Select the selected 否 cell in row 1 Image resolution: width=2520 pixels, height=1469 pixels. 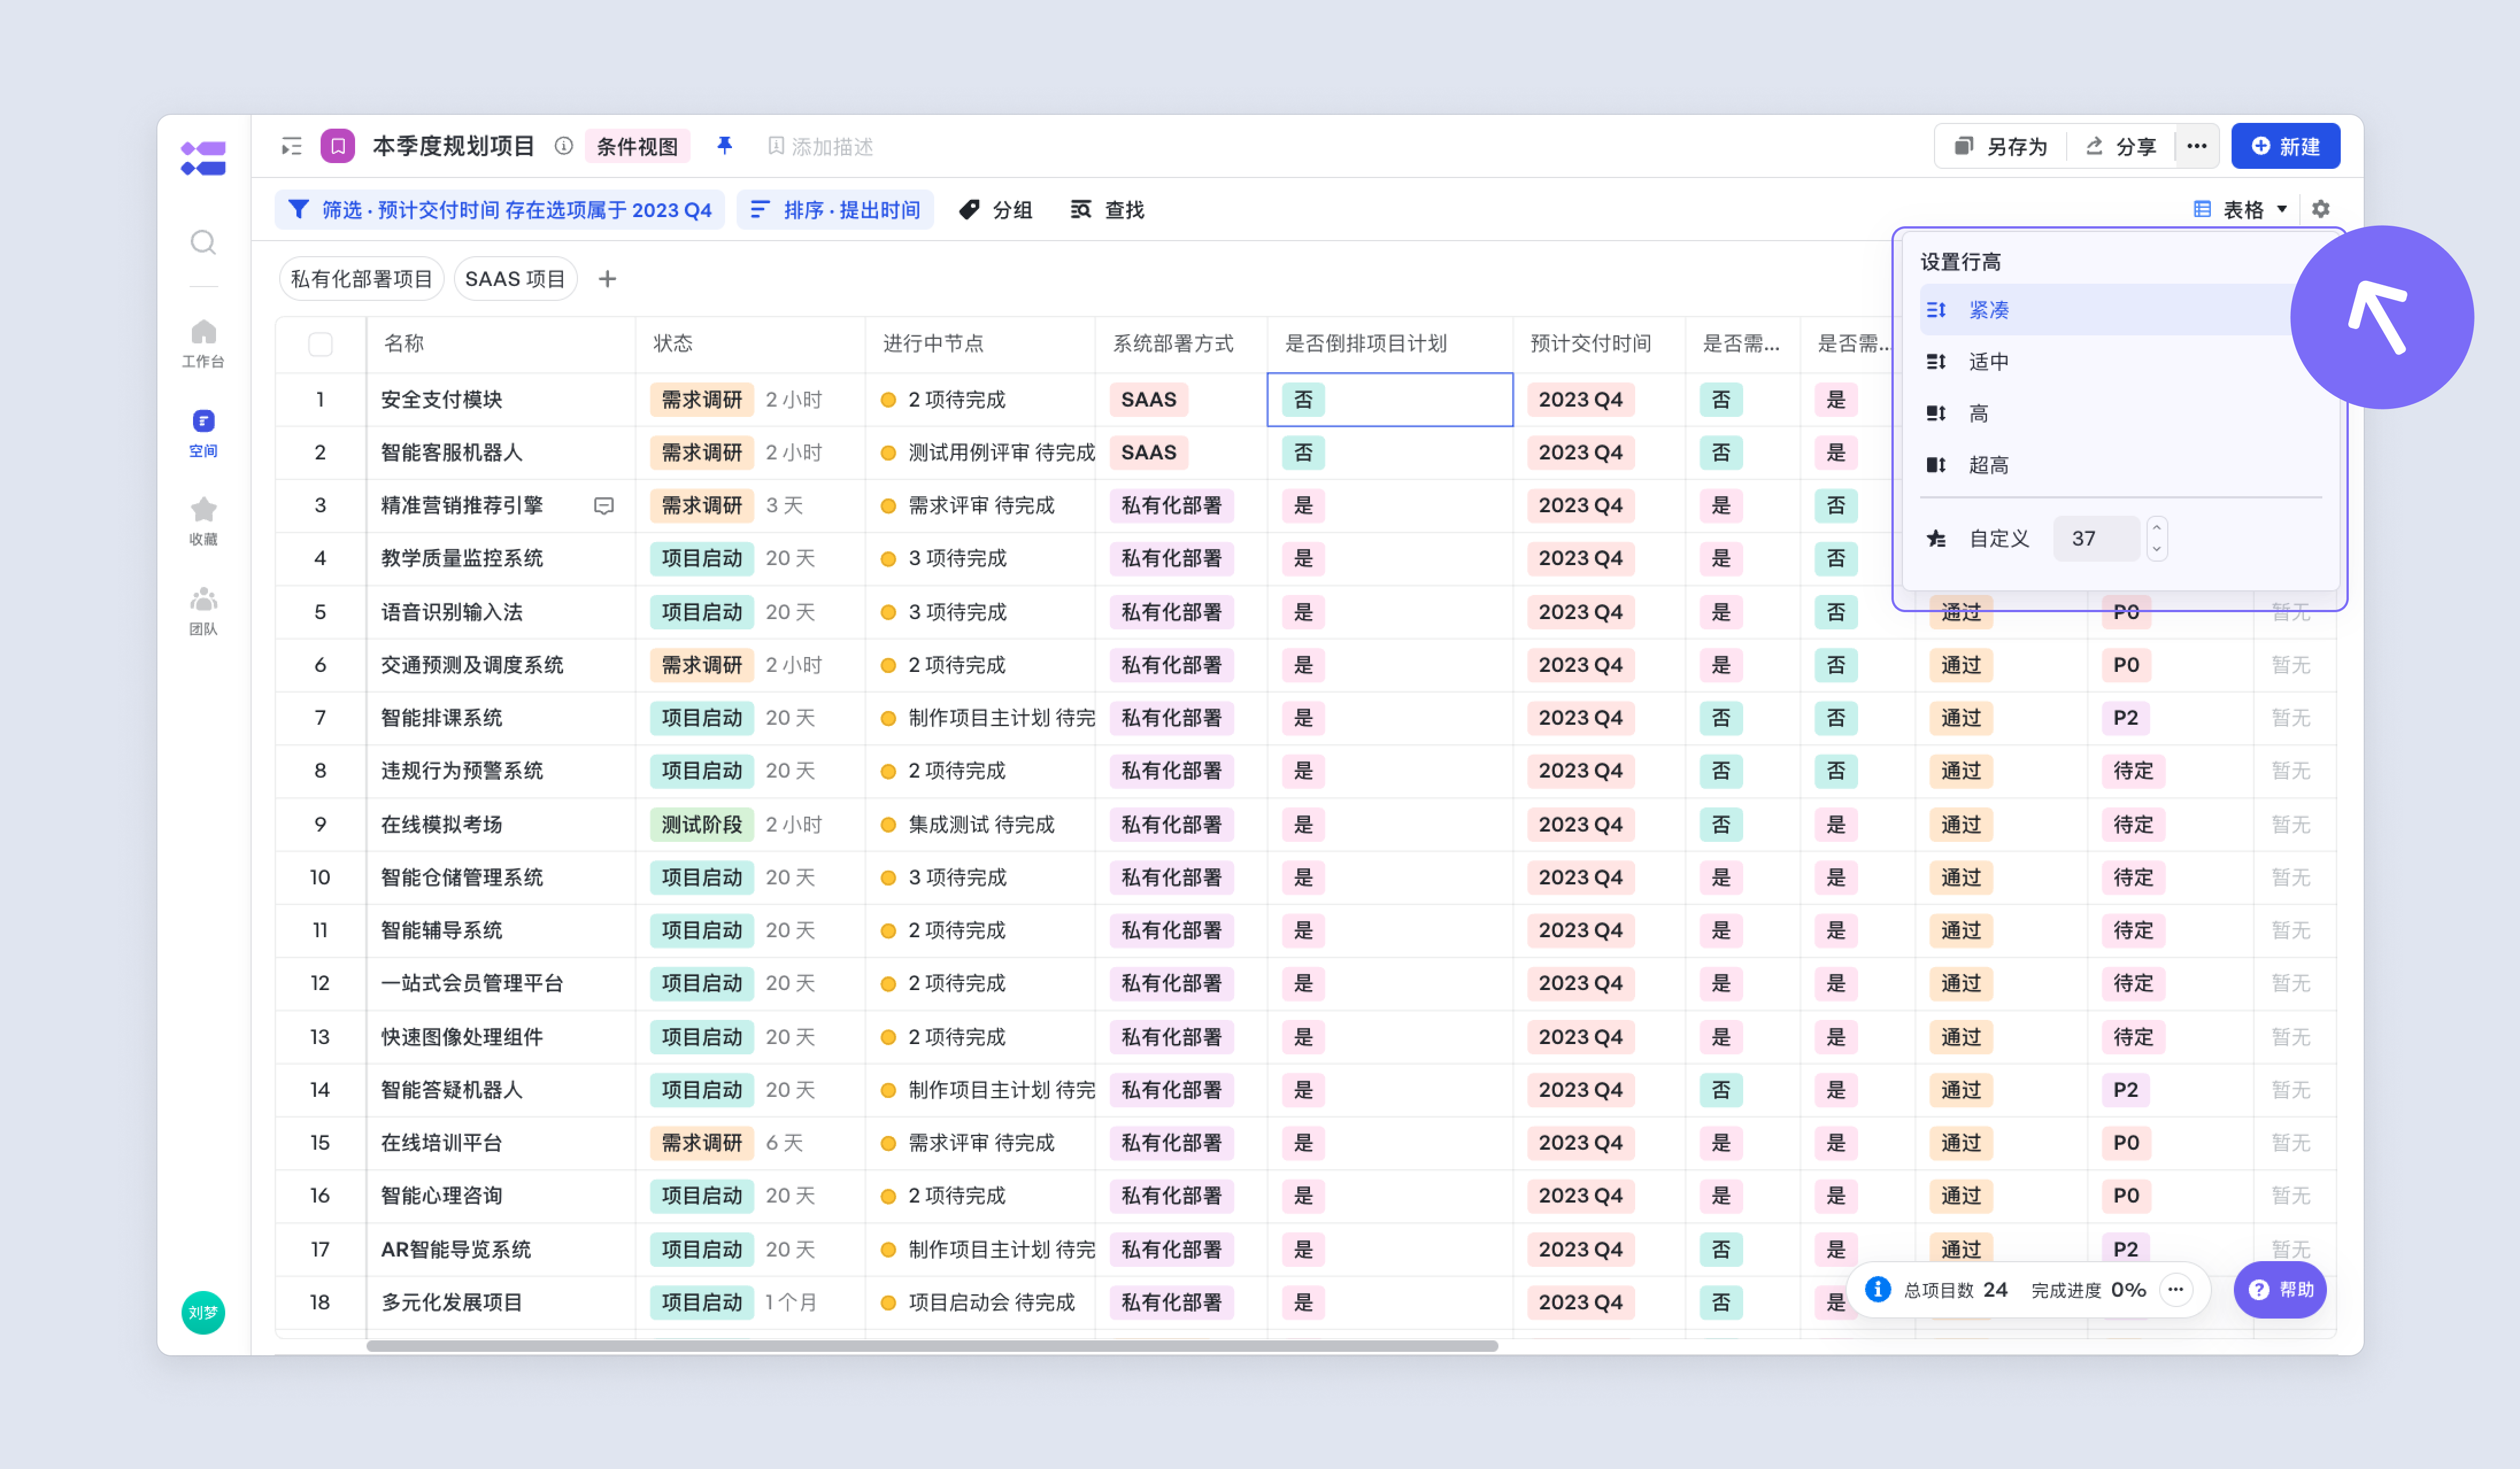click(x=1390, y=400)
